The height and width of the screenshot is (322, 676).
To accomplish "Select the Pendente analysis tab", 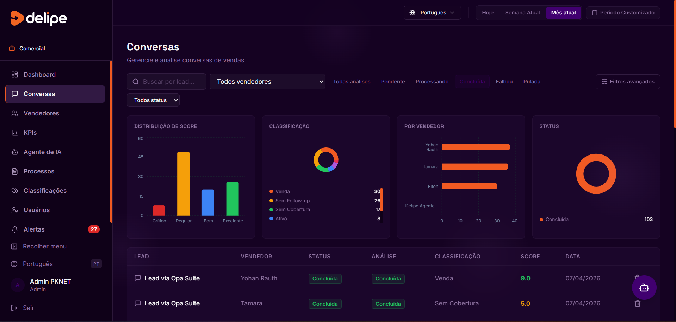I will 393,82.
